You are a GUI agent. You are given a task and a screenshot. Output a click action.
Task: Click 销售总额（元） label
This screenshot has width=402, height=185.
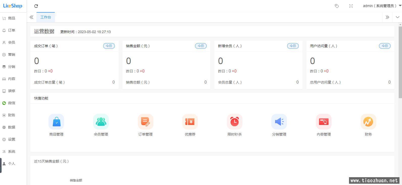click(x=138, y=82)
